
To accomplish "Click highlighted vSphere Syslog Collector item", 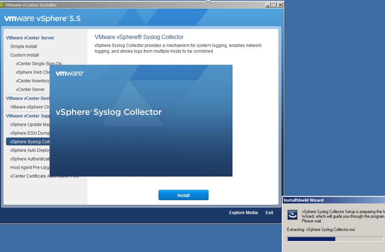I will click(x=28, y=142).
